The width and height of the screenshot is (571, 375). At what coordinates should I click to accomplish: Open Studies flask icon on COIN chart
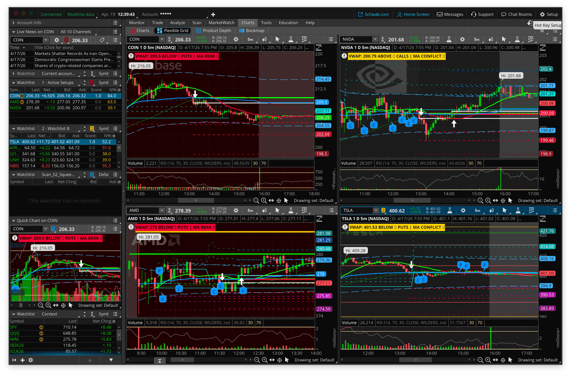(x=291, y=39)
